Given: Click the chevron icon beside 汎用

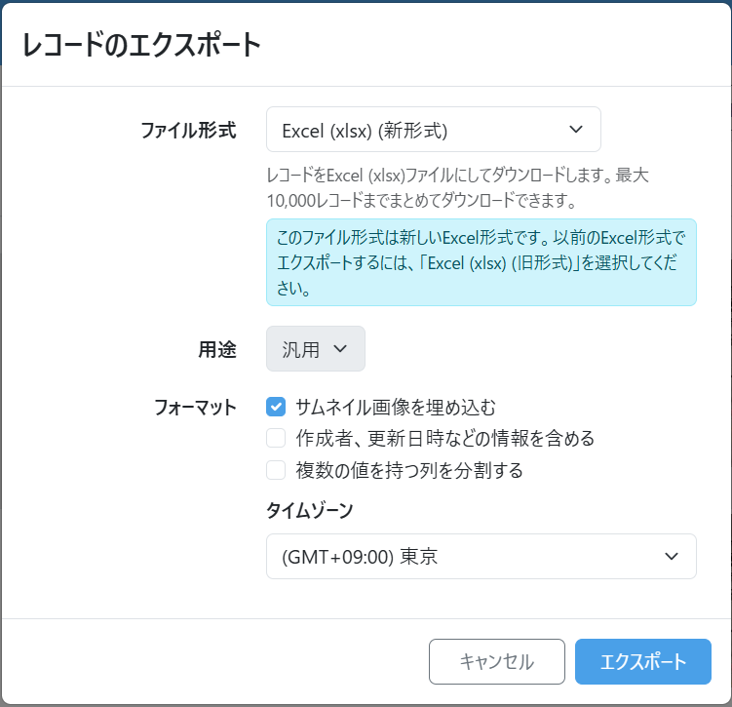Looking at the screenshot, I should click(x=340, y=349).
